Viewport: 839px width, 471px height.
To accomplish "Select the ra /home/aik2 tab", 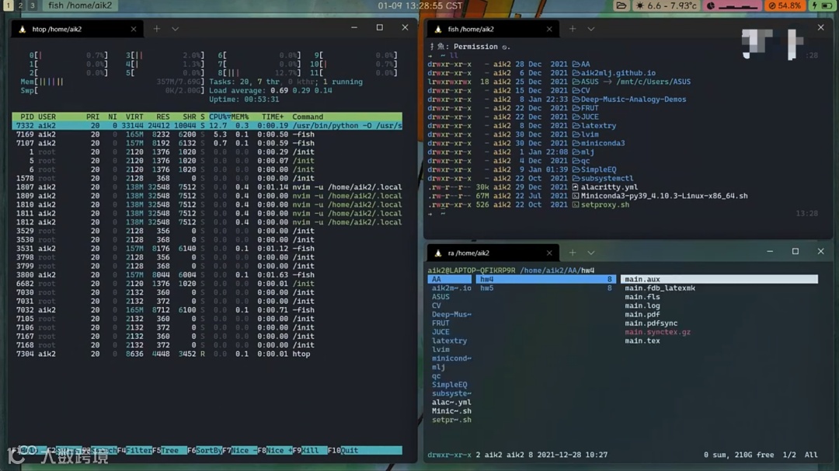I will pyautogui.click(x=493, y=253).
